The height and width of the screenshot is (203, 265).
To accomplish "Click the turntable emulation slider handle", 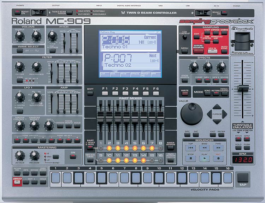I will tap(243, 88).
